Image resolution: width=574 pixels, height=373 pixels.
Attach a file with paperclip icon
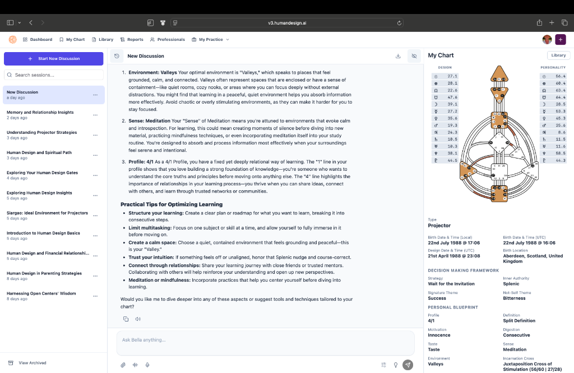123,365
